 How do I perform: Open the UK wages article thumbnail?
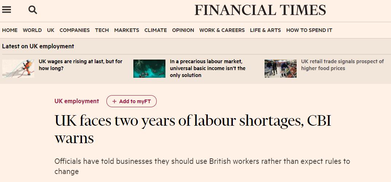click(x=18, y=69)
